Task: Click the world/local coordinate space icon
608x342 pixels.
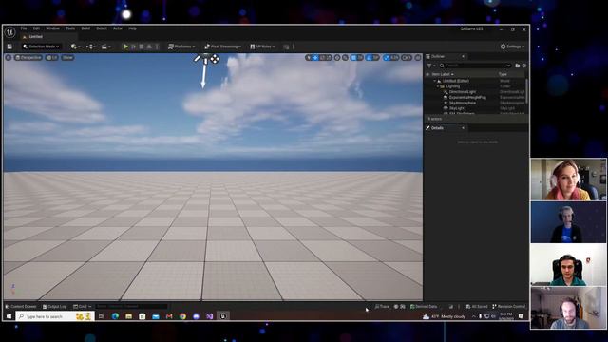Action: (337, 57)
